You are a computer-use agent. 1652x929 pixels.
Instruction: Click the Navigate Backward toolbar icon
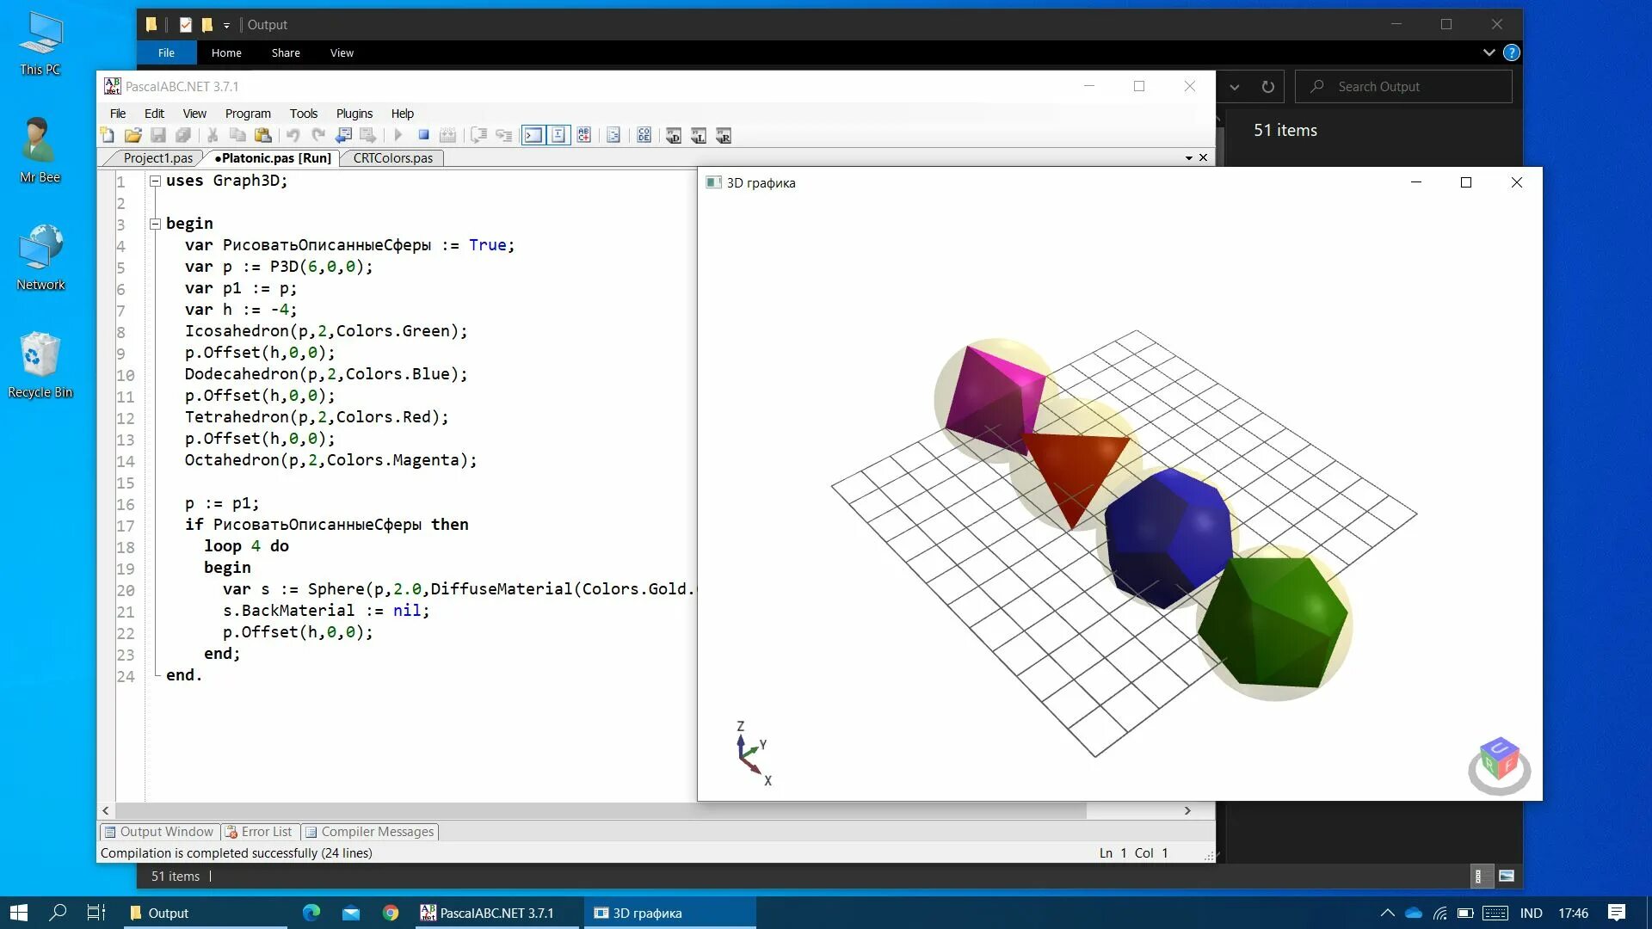(x=343, y=135)
